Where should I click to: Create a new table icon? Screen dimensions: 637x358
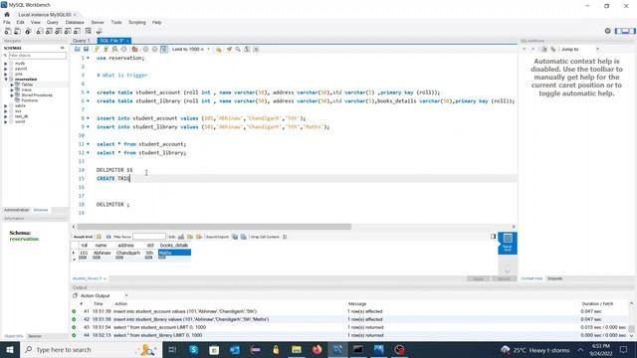click(x=49, y=31)
